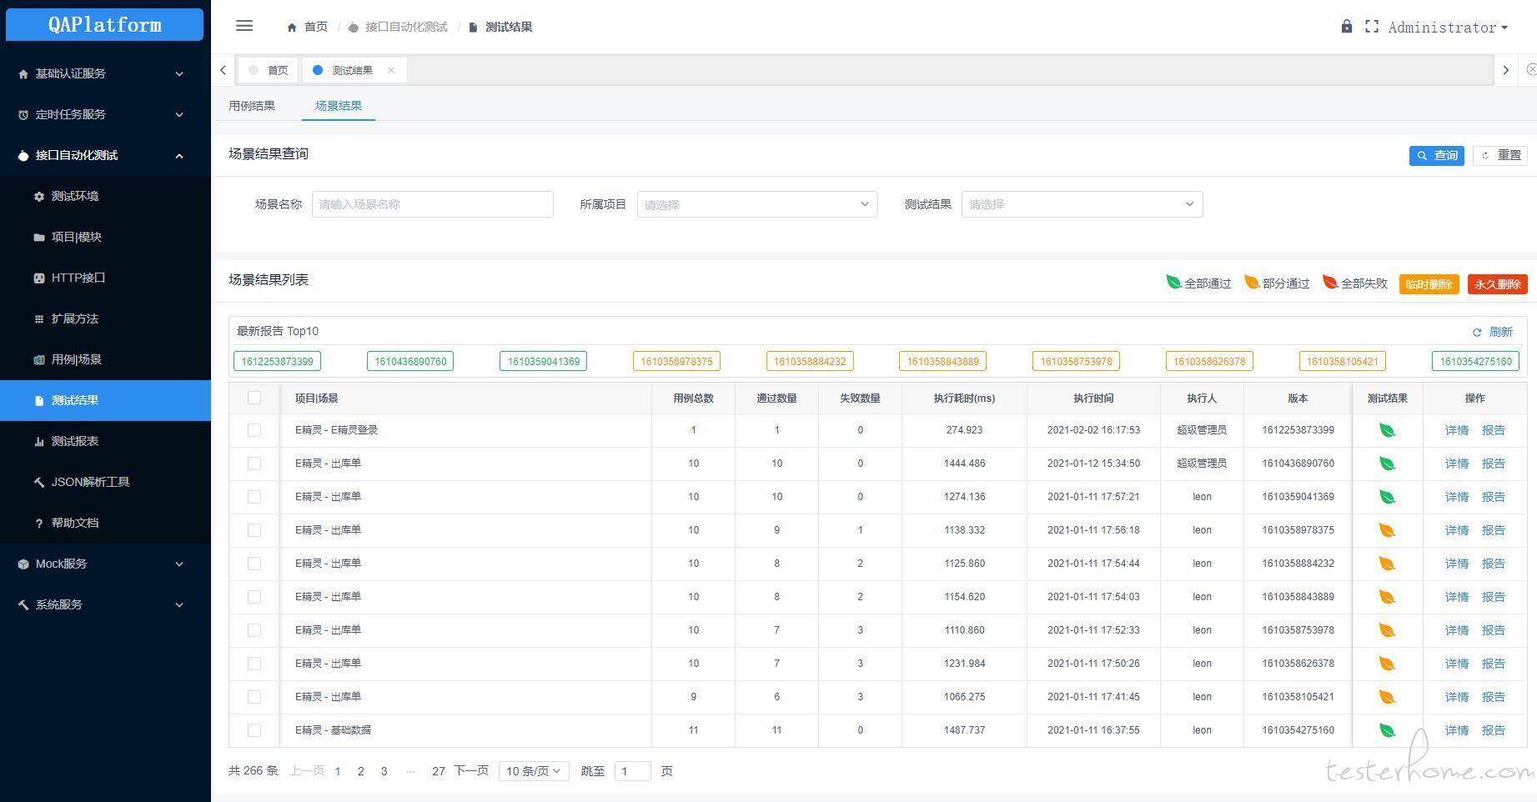Select 测试结果 in the sidebar
The width and height of the screenshot is (1537, 802).
pos(105,400)
